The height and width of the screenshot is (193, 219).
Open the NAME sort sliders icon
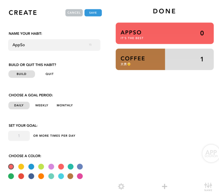(208, 187)
